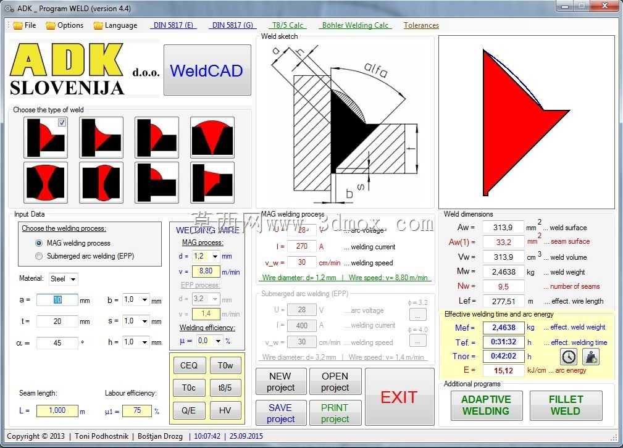The height and width of the screenshot is (448, 623).
Task: Click the ADK Slovenija logo
Action: click(x=84, y=68)
